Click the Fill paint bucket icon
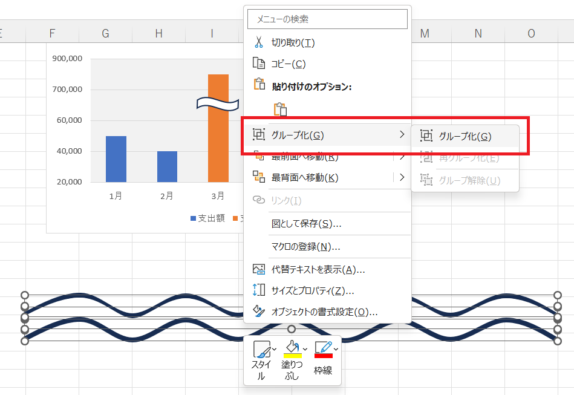The width and height of the screenshot is (574, 395). 292,347
